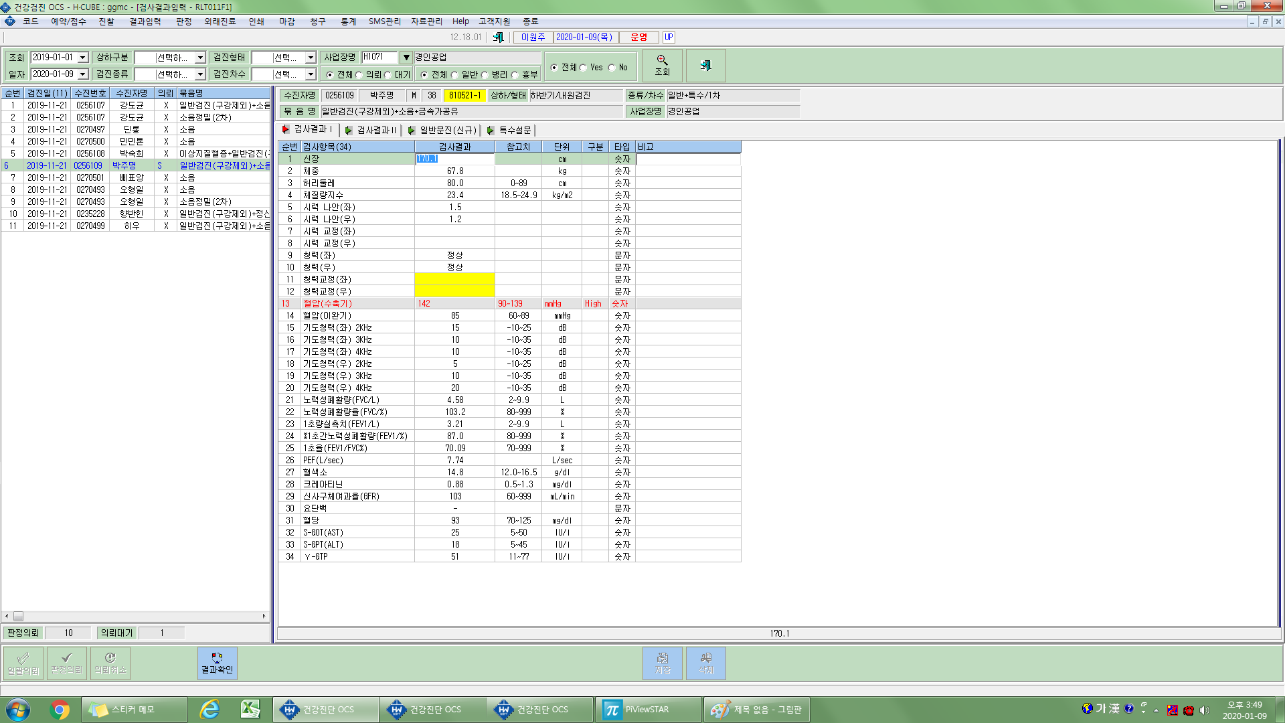1285x723 pixels.
Task: Click the 저장 save icon button
Action: [x=663, y=663]
